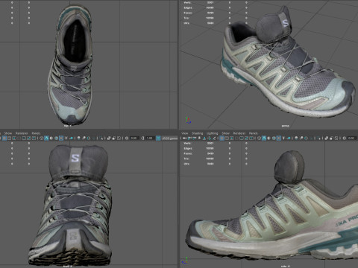Screen dimensions: 358x268
Task: Click Grease Pencil icon in side view toolbar
Action: 214,138
